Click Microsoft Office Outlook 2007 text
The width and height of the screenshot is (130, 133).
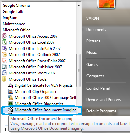click(34, 55)
